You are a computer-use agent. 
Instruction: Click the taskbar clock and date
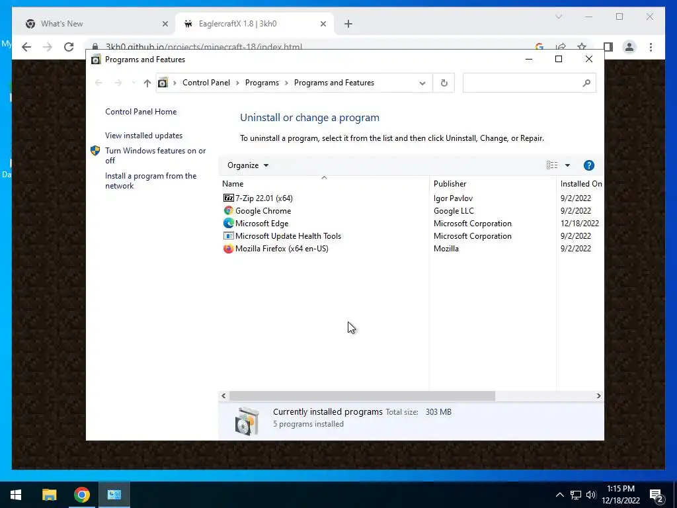click(x=620, y=495)
